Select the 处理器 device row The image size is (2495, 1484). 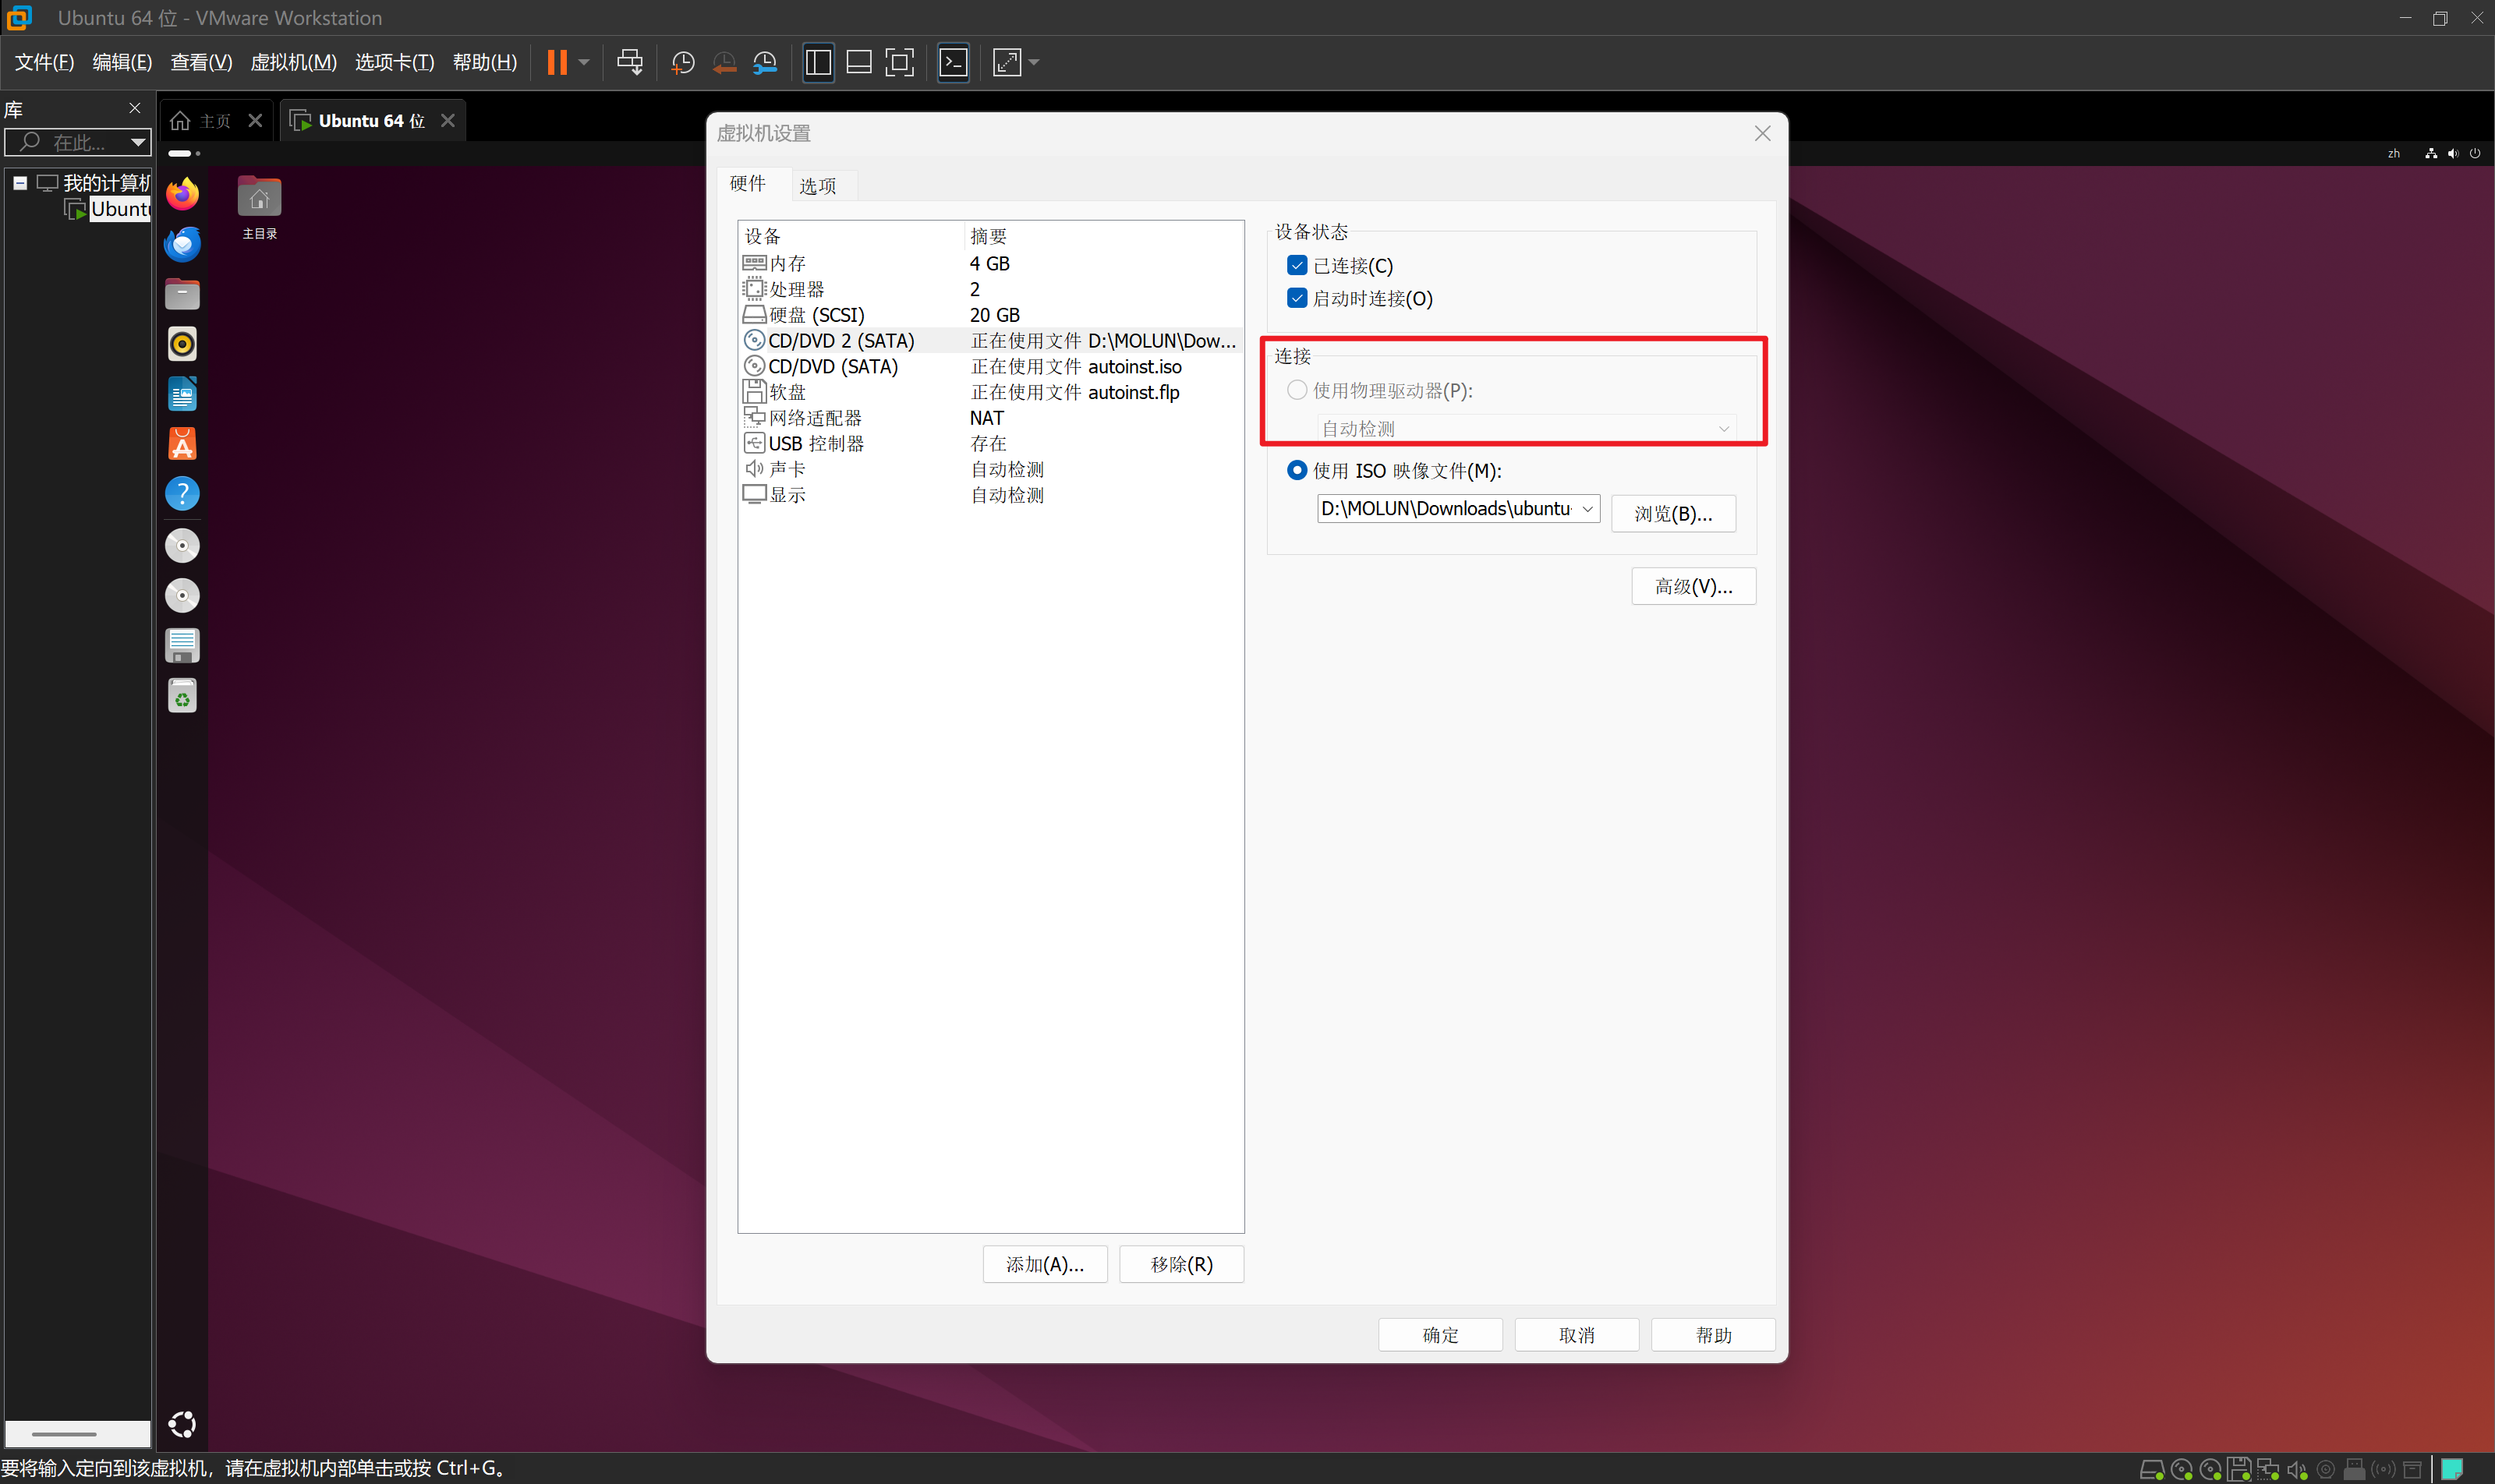pyautogui.click(x=990, y=289)
